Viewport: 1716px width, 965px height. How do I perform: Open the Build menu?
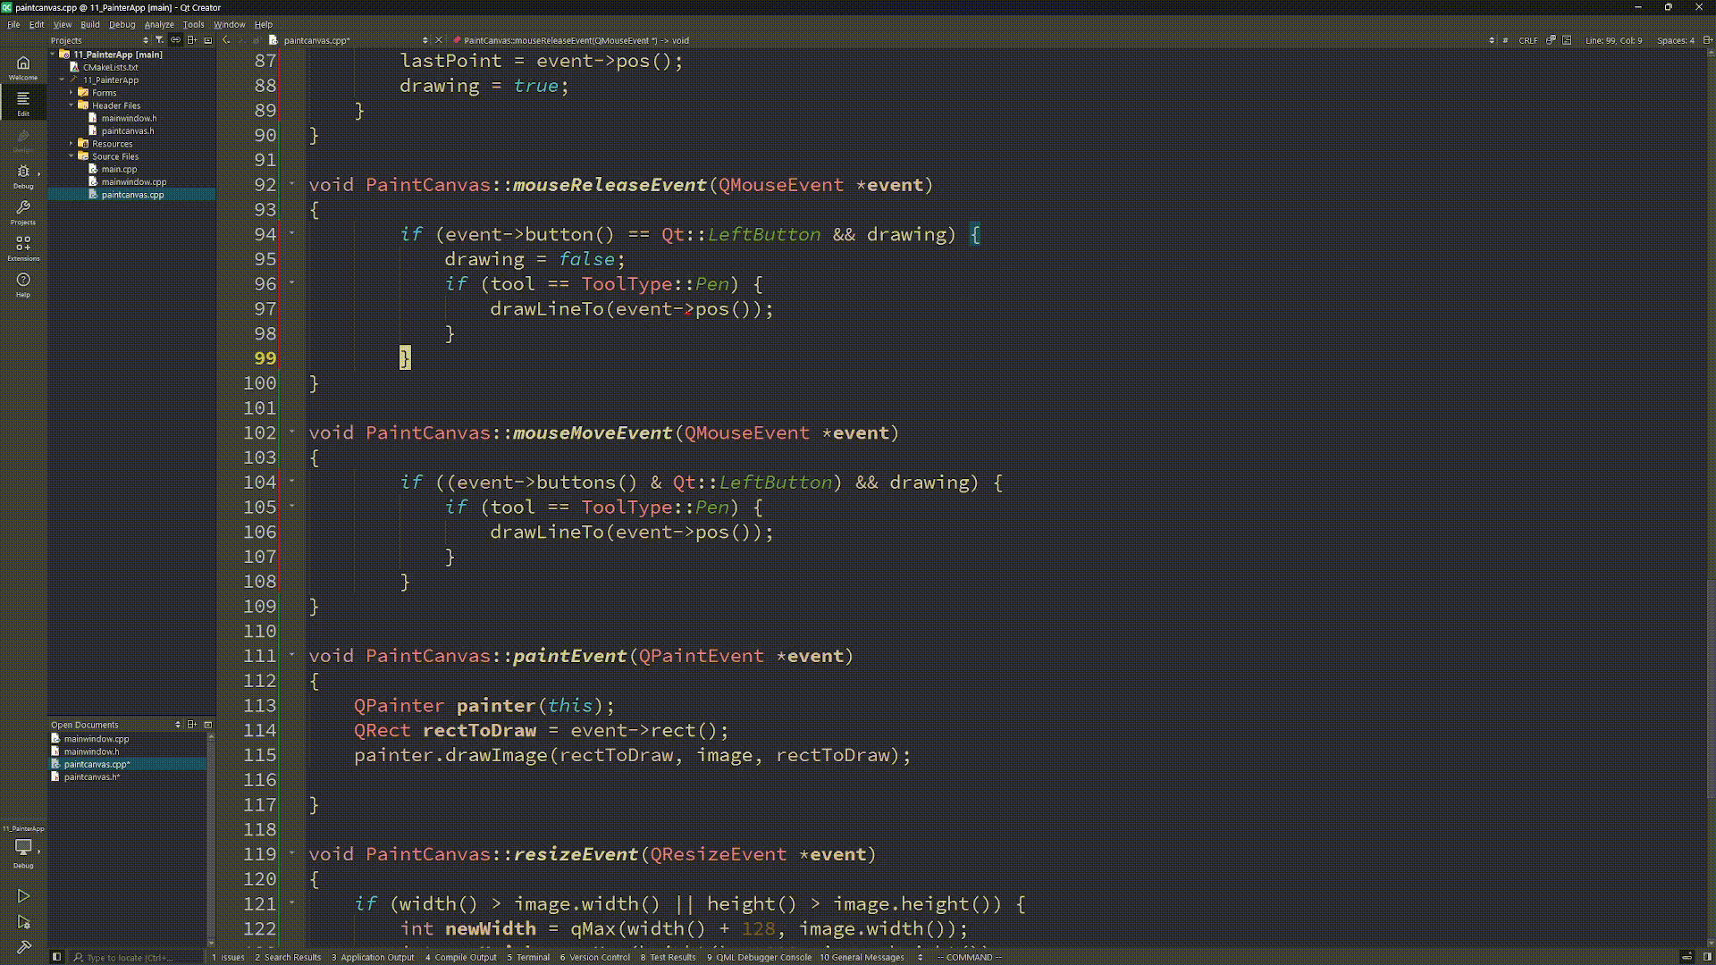tap(89, 24)
